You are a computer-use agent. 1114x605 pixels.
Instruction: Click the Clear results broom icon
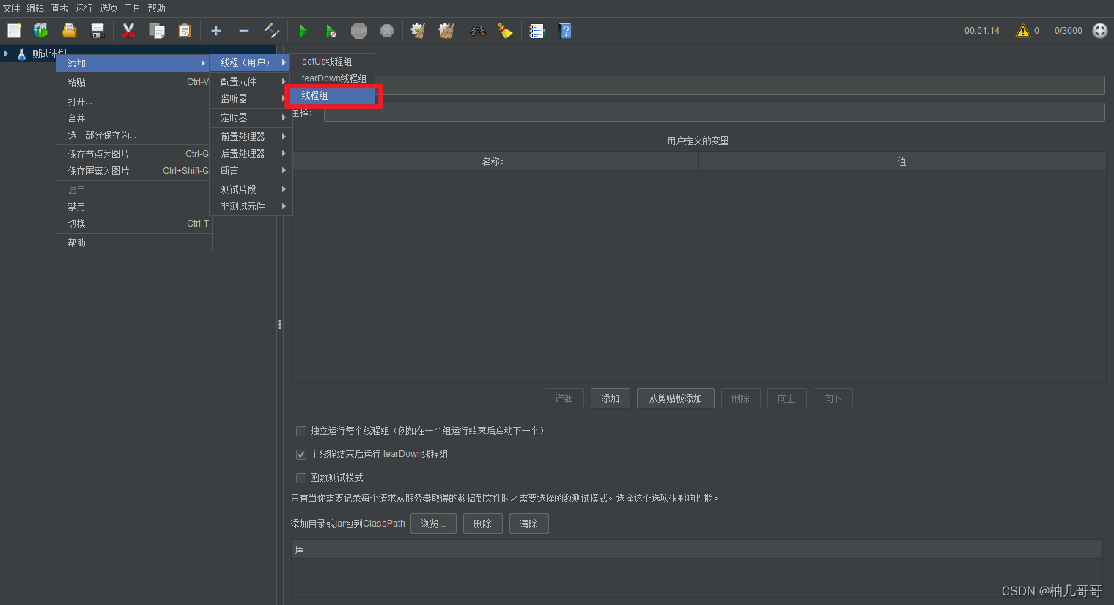[x=418, y=31]
